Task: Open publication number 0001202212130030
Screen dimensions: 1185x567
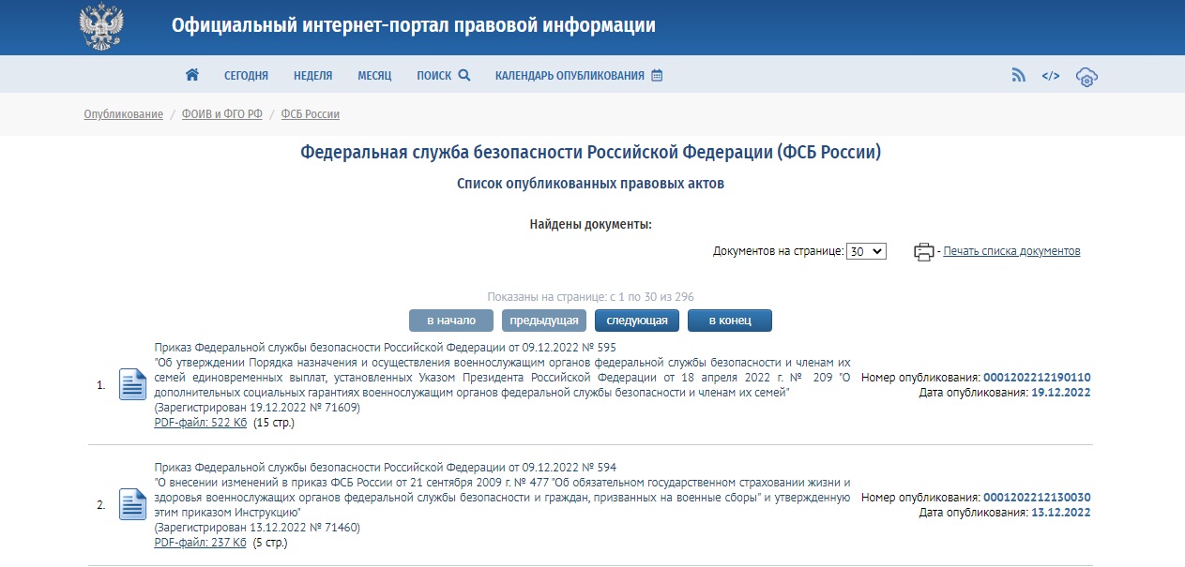Action: click(1037, 498)
